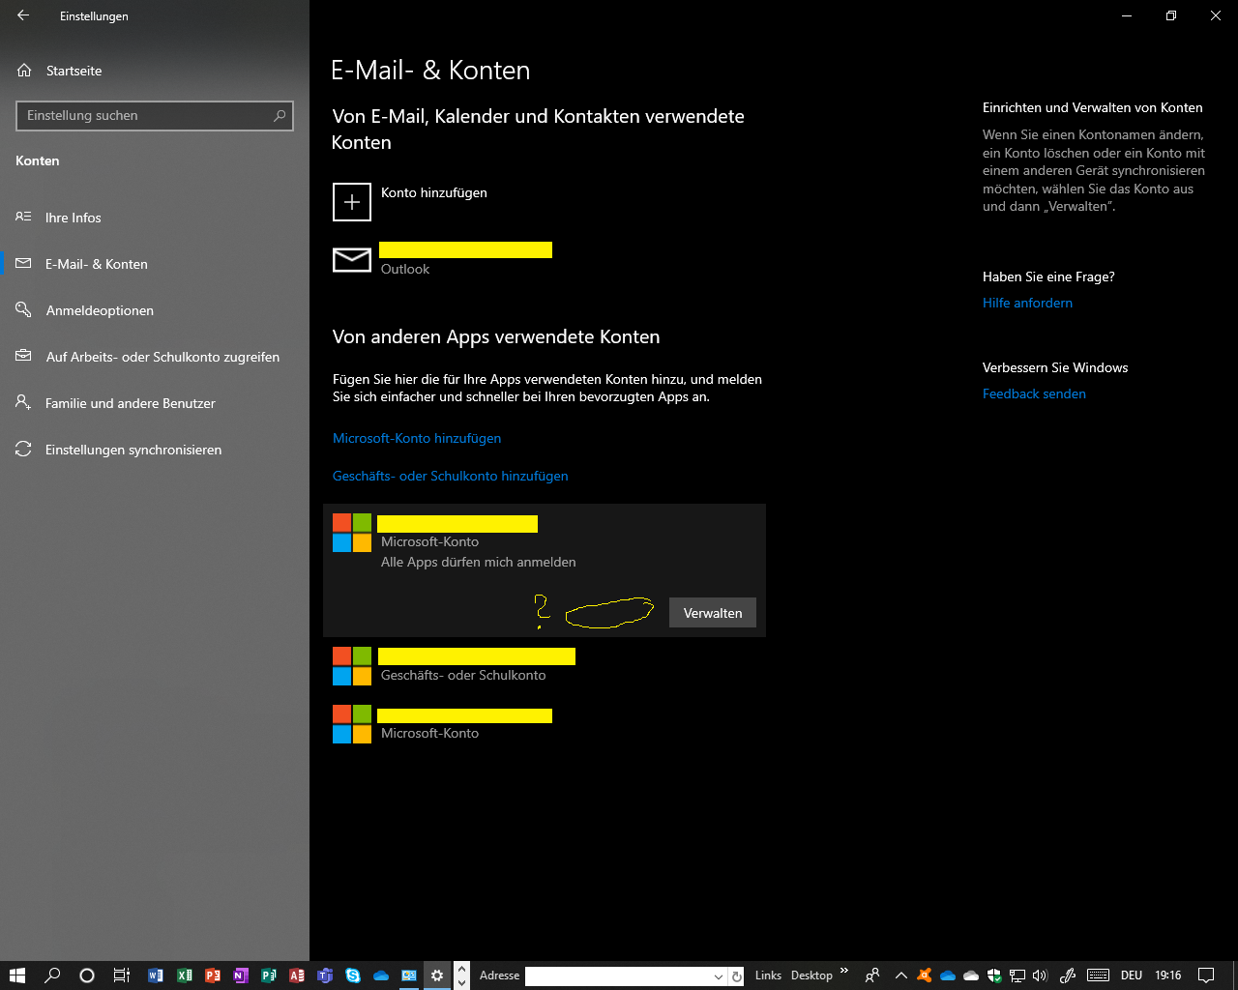Open Anmeldeoptionen settings

click(100, 310)
